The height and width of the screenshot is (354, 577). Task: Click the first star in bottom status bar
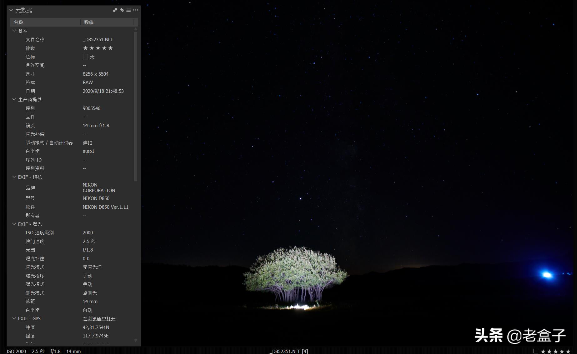click(x=543, y=352)
